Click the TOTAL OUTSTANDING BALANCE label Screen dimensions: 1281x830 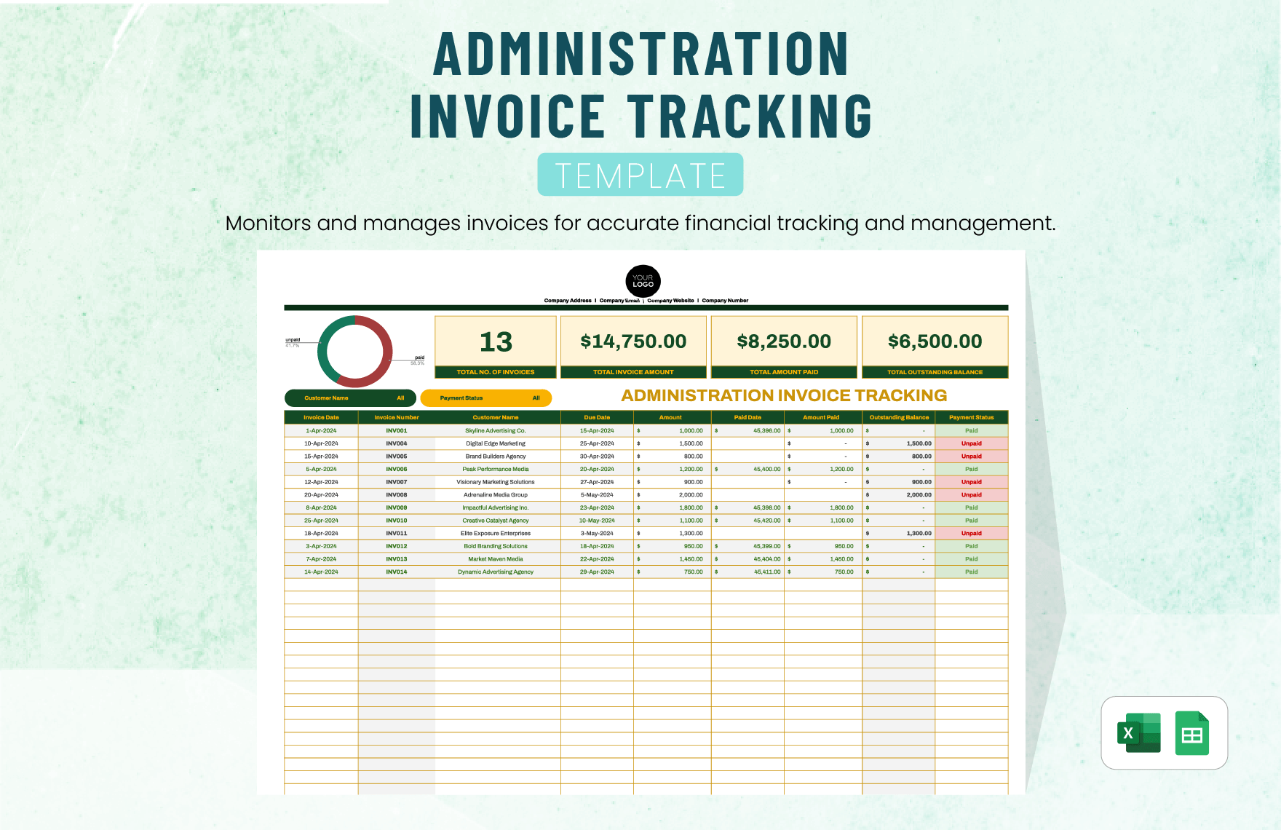pos(935,372)
